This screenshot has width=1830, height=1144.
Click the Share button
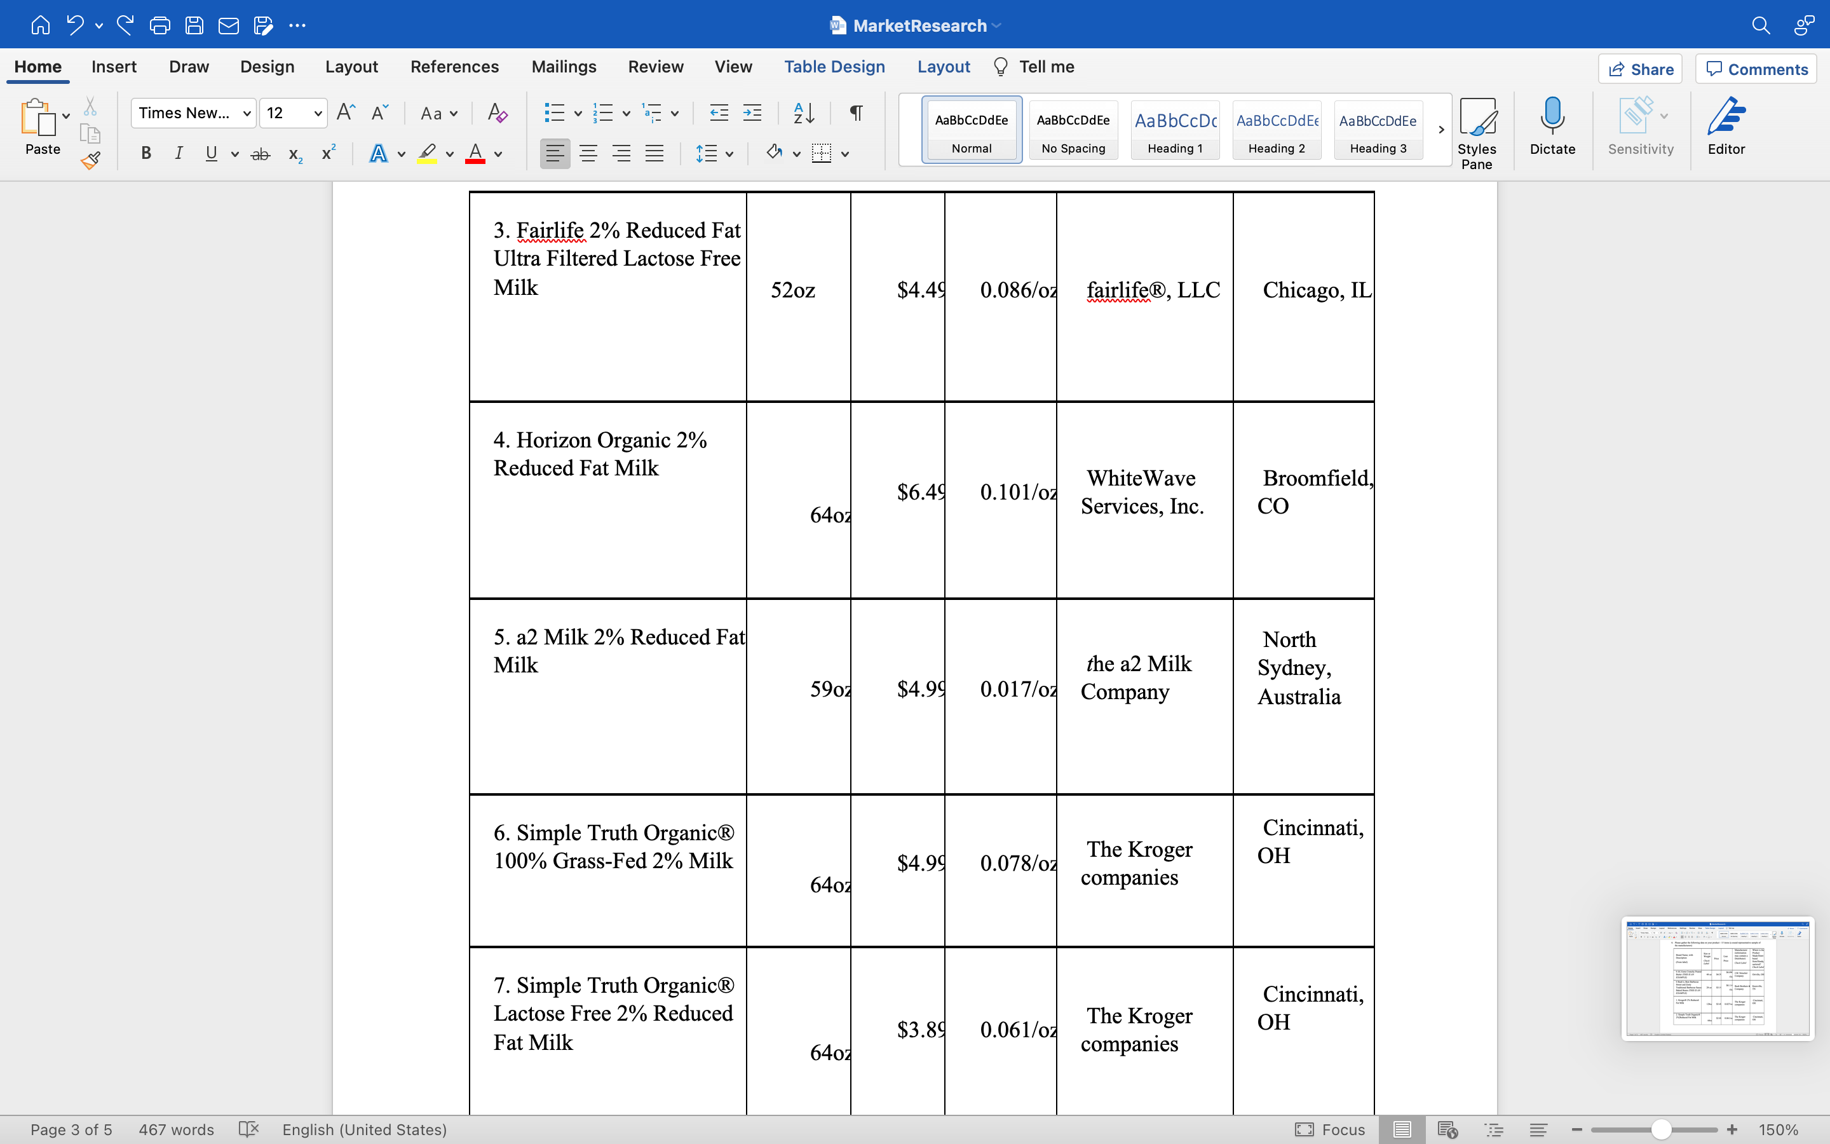click(1640, 69)
